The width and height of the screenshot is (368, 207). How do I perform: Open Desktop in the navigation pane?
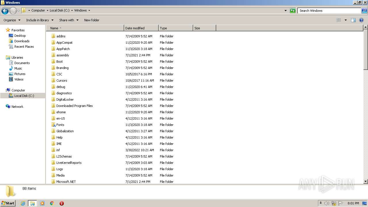(x=20, y=36)
